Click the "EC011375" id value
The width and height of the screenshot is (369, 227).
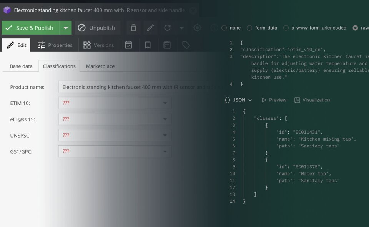[307, 167]
